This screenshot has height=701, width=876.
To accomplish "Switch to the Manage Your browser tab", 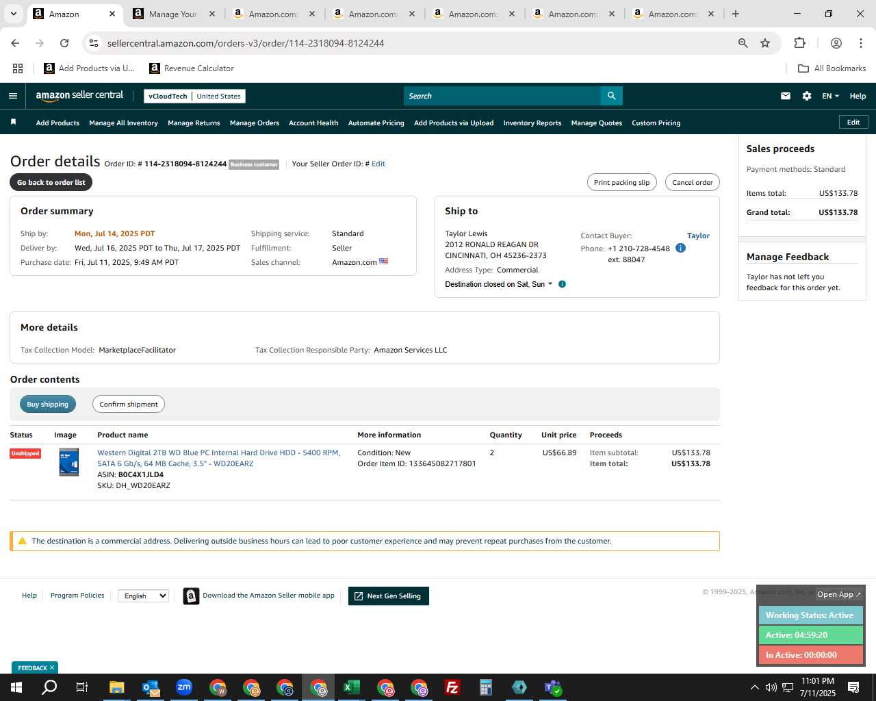I will coord(174,14).
